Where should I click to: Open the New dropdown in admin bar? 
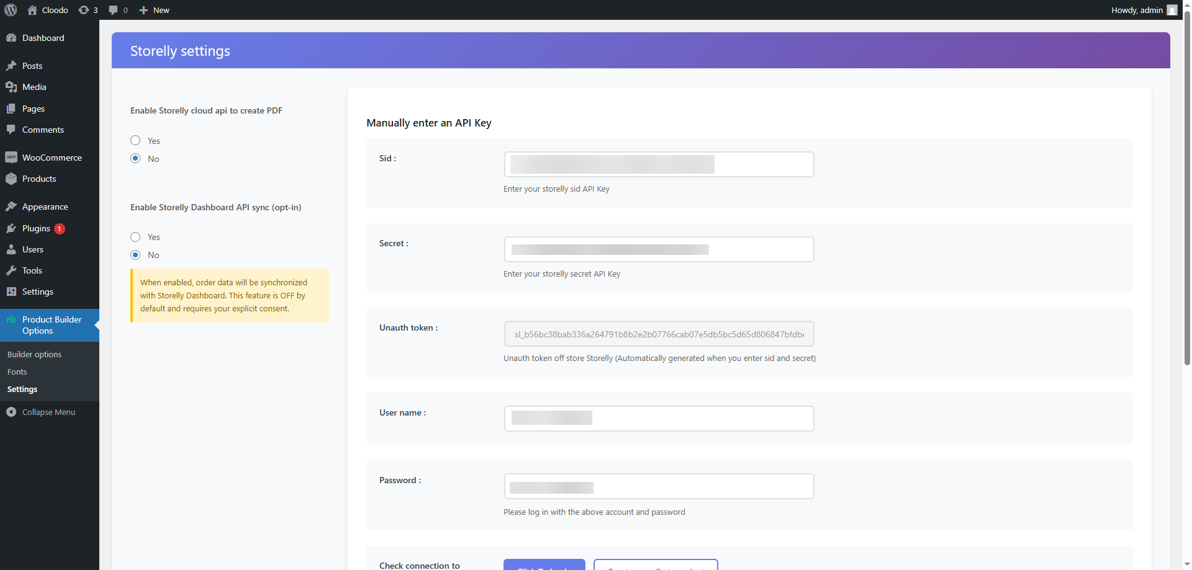click(x=153, y=10)
